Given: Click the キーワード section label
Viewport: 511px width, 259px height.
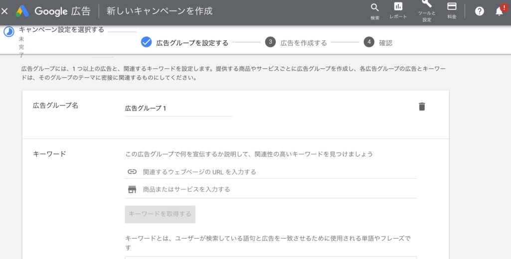Looking at the screenshot, I should pyautogui.click(x=49, y=154).
